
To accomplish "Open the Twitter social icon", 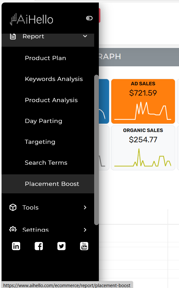I will (62, 246).
